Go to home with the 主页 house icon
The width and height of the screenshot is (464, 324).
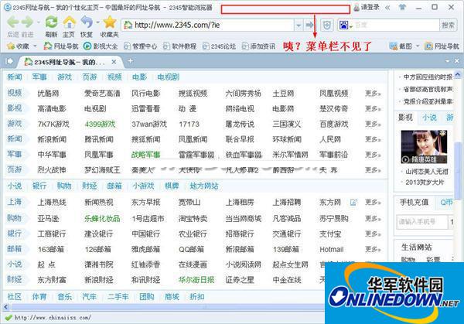(69, 22)
